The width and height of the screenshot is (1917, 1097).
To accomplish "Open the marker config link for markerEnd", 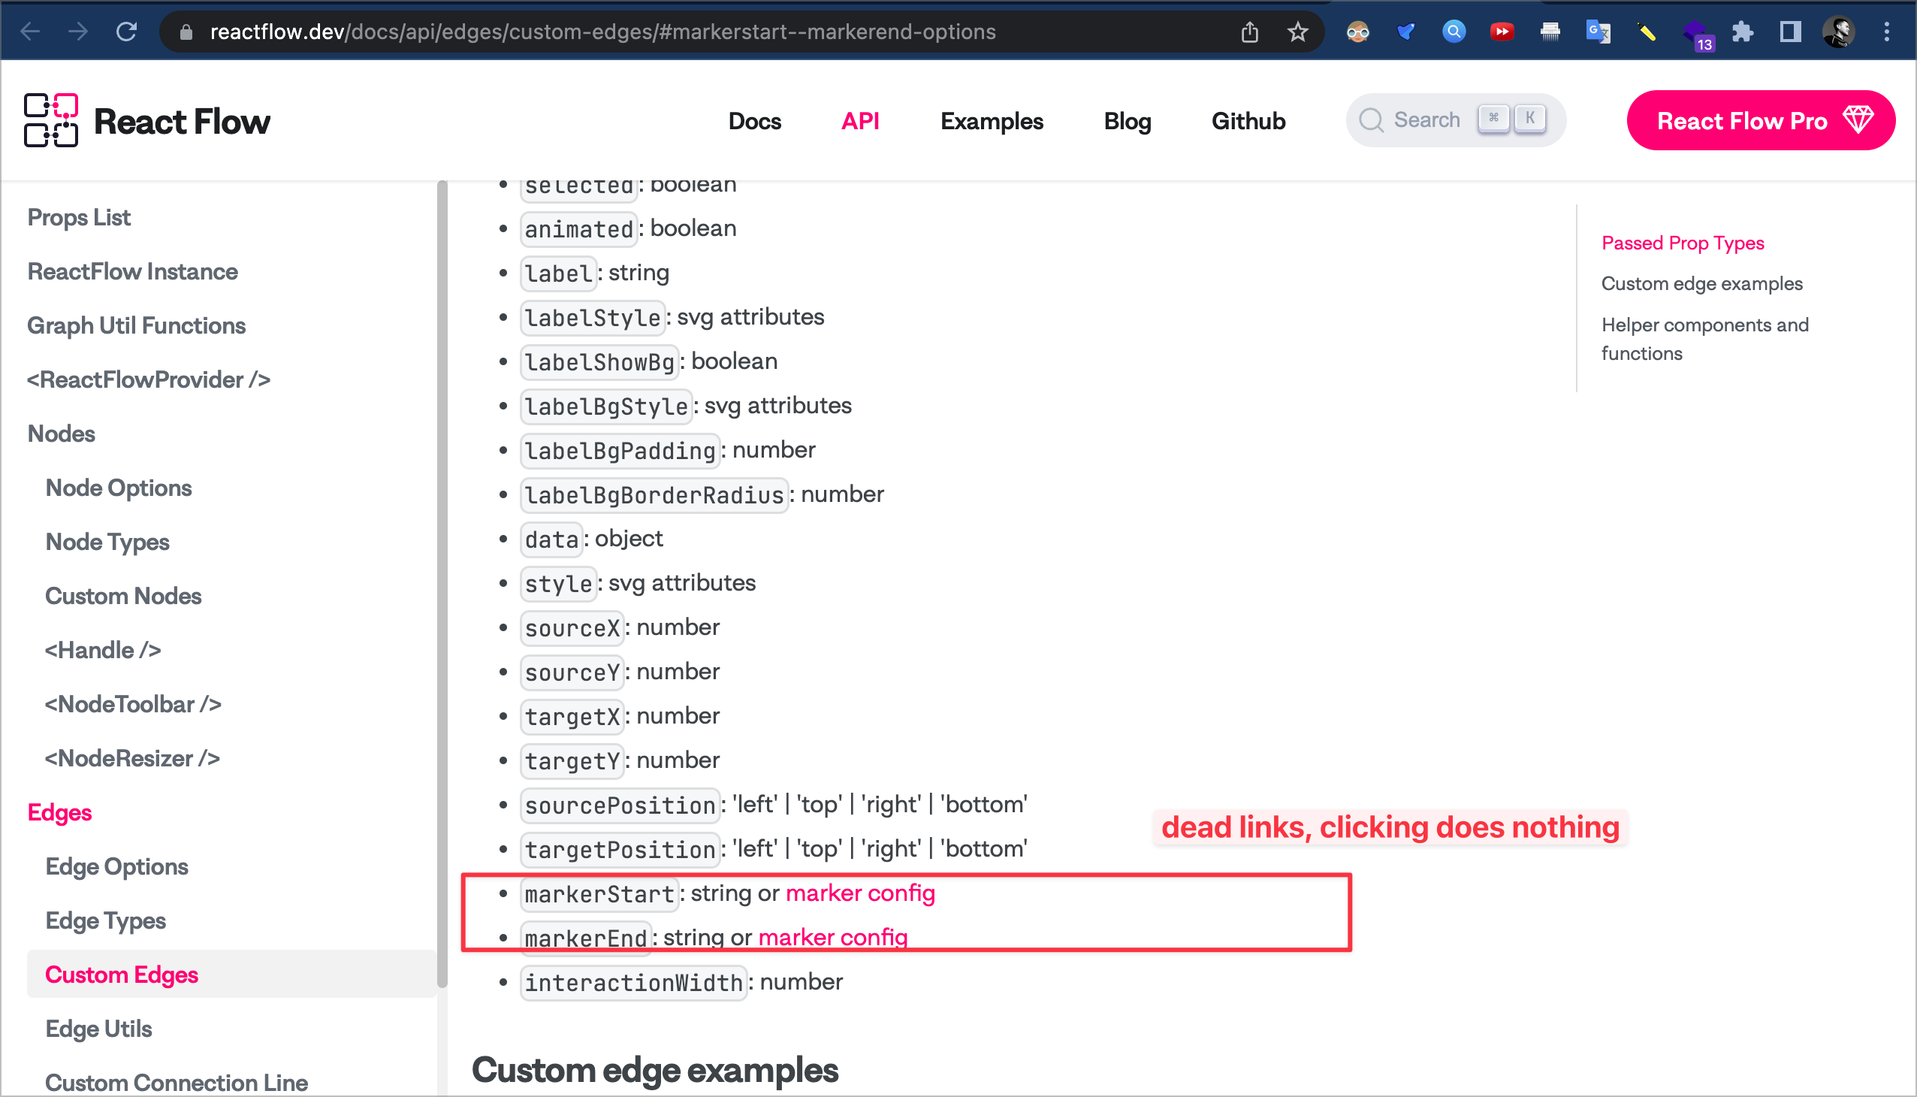I will point(834,936).
